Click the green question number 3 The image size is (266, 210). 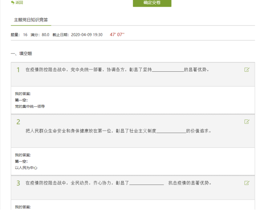18,183
